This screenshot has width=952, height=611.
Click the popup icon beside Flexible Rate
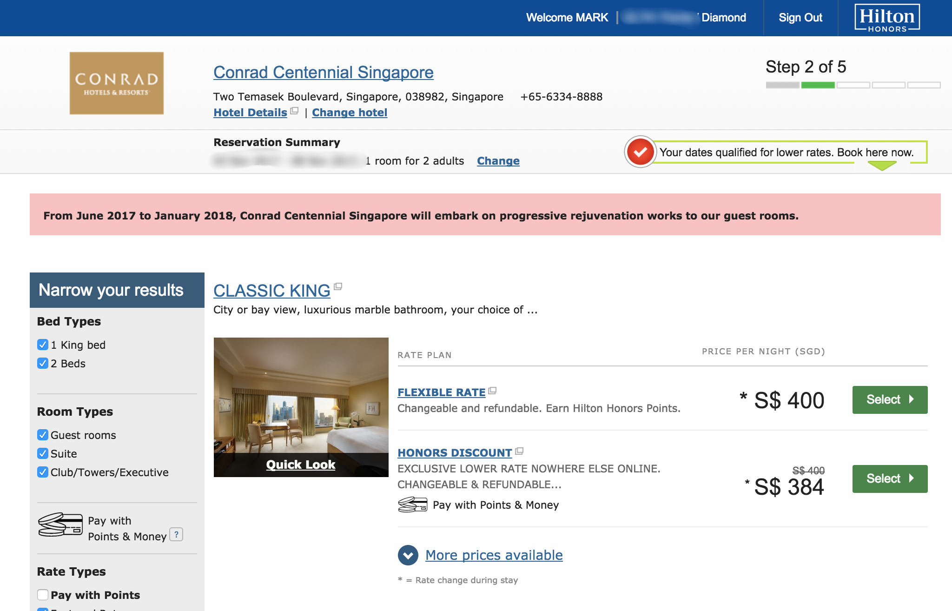(492, 391)
